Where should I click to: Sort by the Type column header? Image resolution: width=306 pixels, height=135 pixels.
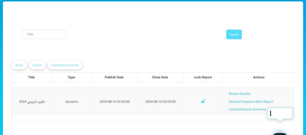pos(71,77)
